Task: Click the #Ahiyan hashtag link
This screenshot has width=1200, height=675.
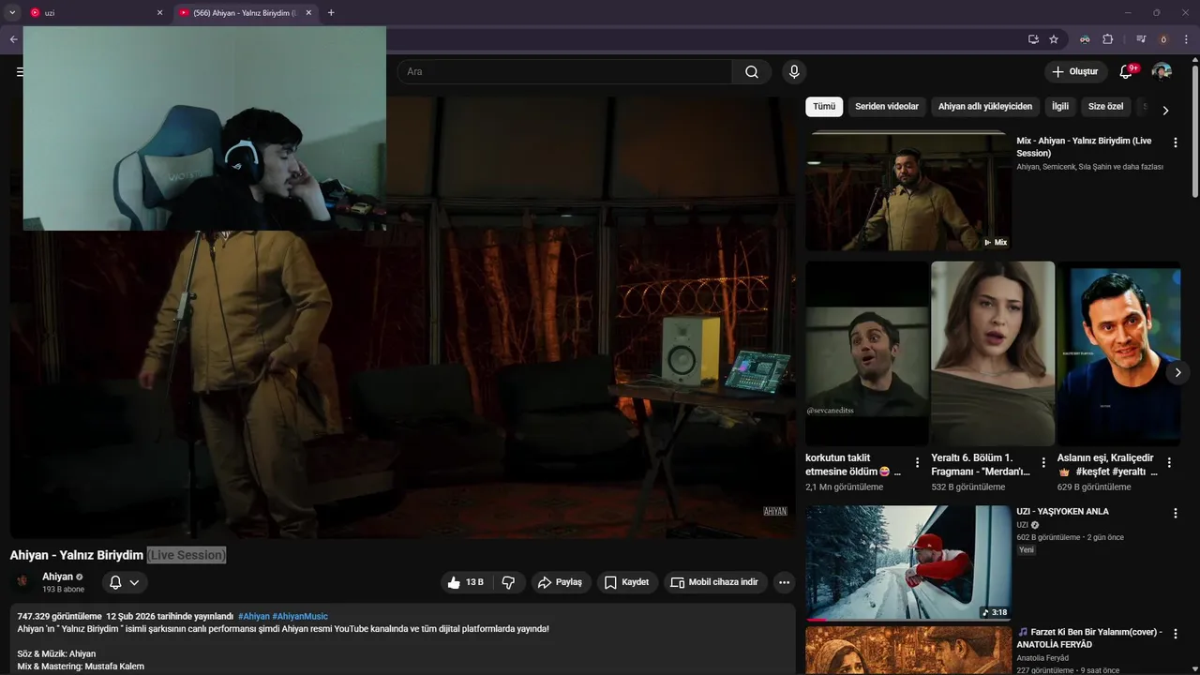Action: click(253, 616)
